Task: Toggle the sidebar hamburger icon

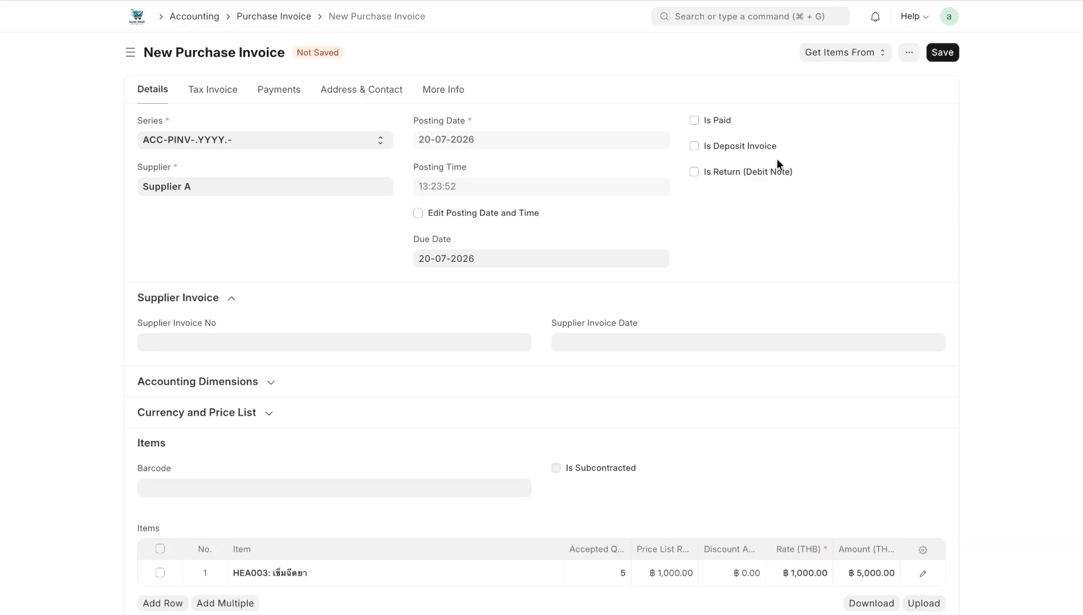Action: pos(131,52)
